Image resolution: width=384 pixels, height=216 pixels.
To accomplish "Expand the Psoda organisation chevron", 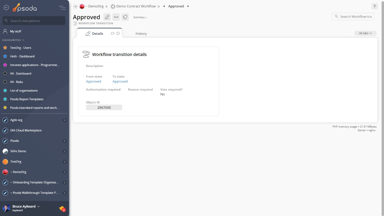I will (x=64, y=141).
